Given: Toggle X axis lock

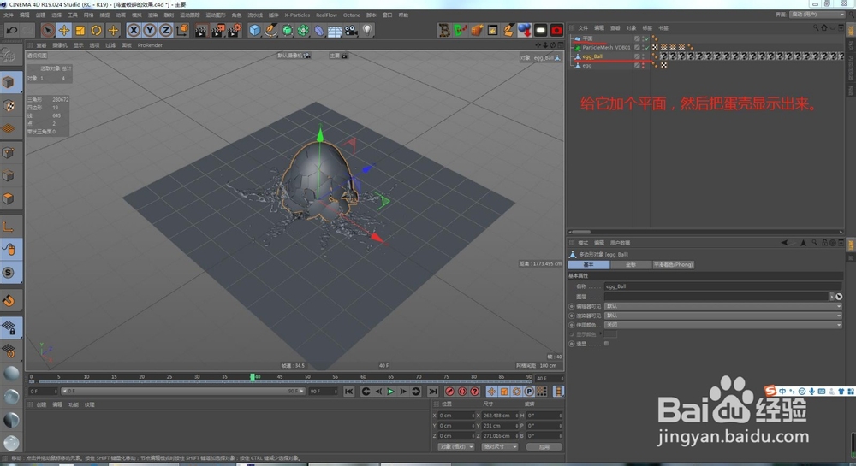Looking at the screenshot, I should (x=134, y=31).
